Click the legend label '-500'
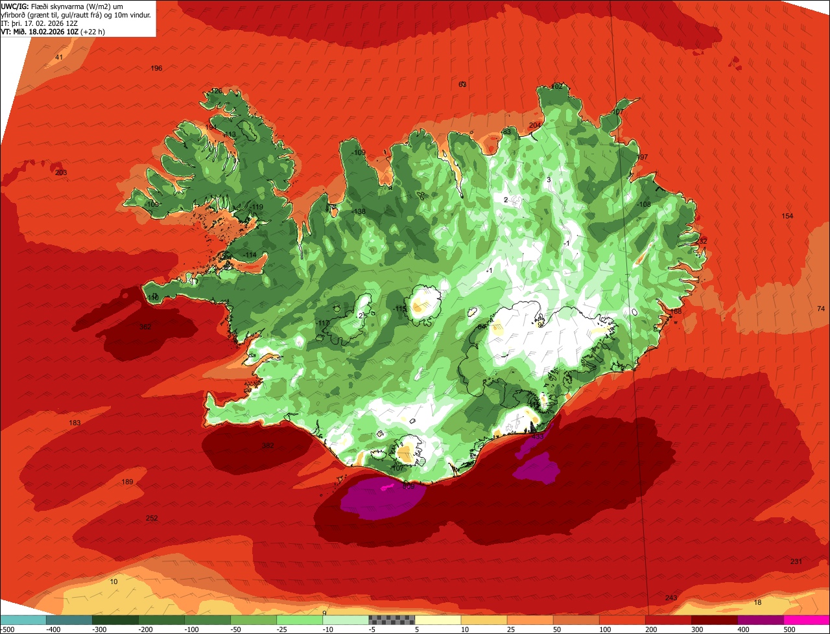The width and height of the screenshot is (830, 634). [x=7, y=629]
